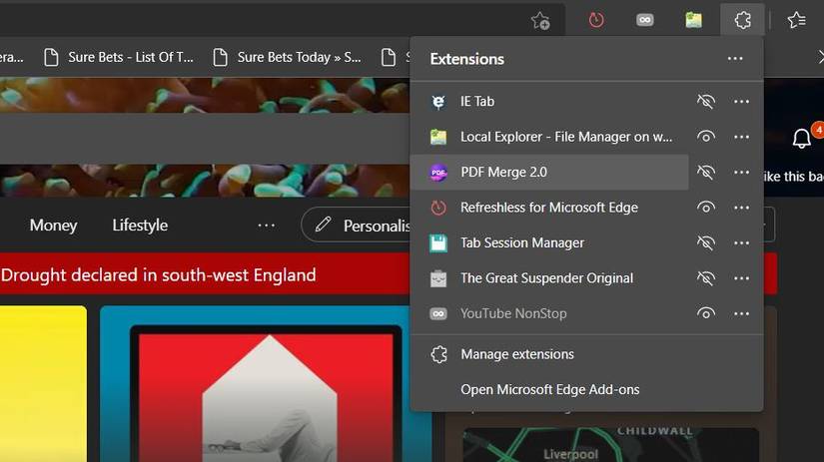This screenshot has width=824, height=462.
Task: Select IE Tab extension entry
Action: tap(549, 102)
